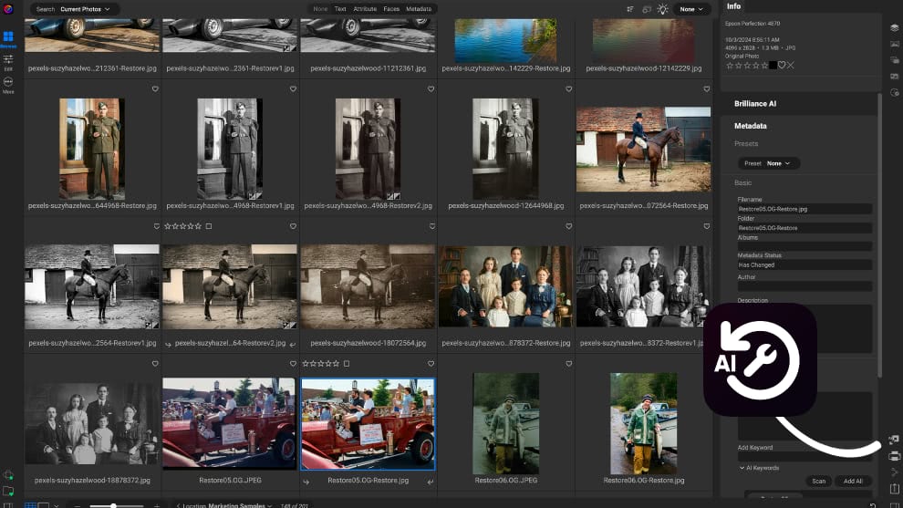Viewport: 903px width, 508px height.
Task: Click the send-to arrow icon beside Restore05.OG-Restore.jpg
Action: pos(306,482)
